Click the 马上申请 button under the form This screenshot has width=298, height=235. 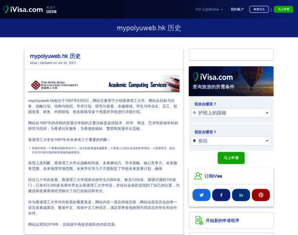[x=231, y=158]
